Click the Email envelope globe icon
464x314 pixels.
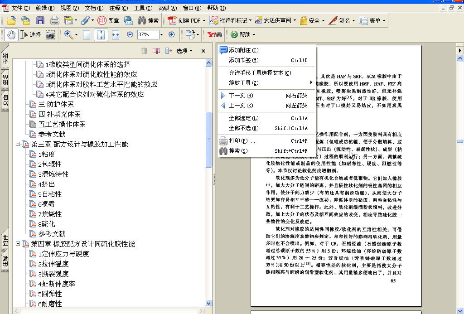coord(128,20)
